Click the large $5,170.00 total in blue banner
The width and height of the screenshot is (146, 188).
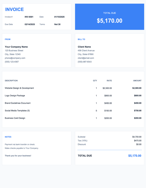109,21
